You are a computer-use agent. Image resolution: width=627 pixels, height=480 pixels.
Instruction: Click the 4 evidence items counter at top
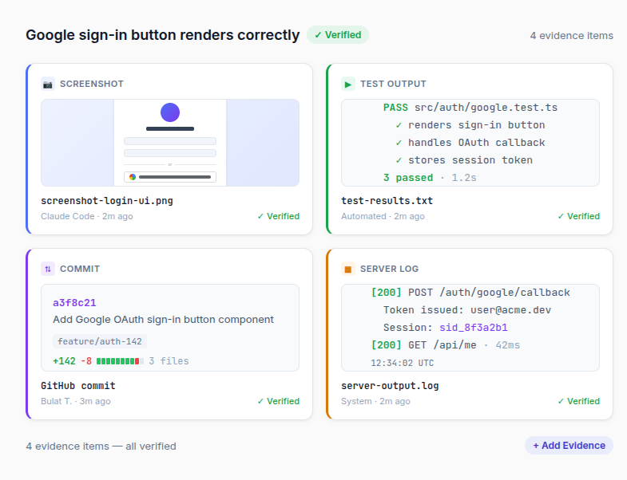click(571, 36)
